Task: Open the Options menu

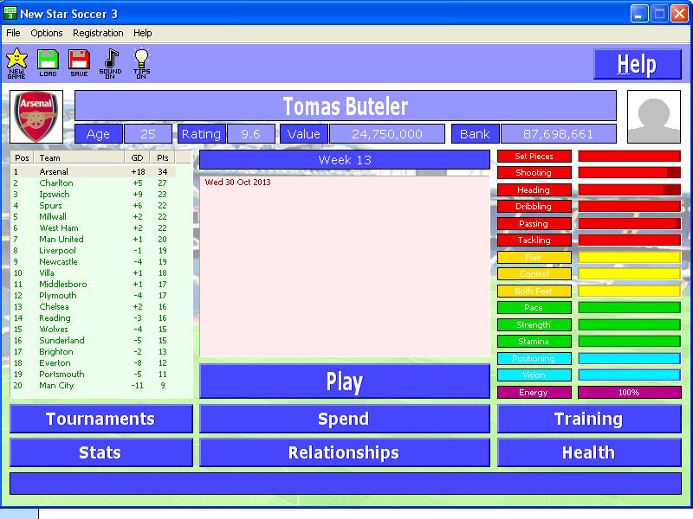Action: coord(47,33)
